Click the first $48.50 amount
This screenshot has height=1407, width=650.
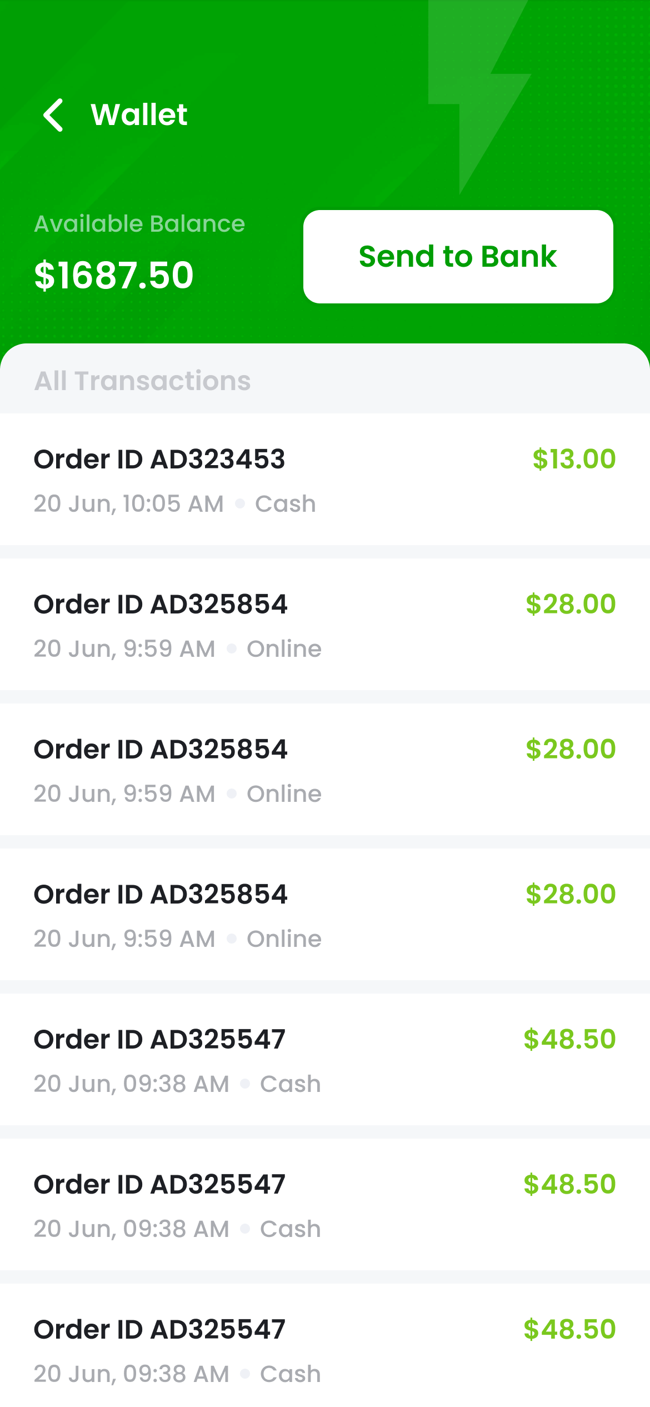point(569,1040)
